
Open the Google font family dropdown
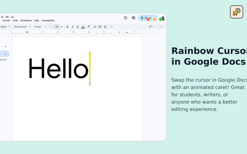point(40,27)
